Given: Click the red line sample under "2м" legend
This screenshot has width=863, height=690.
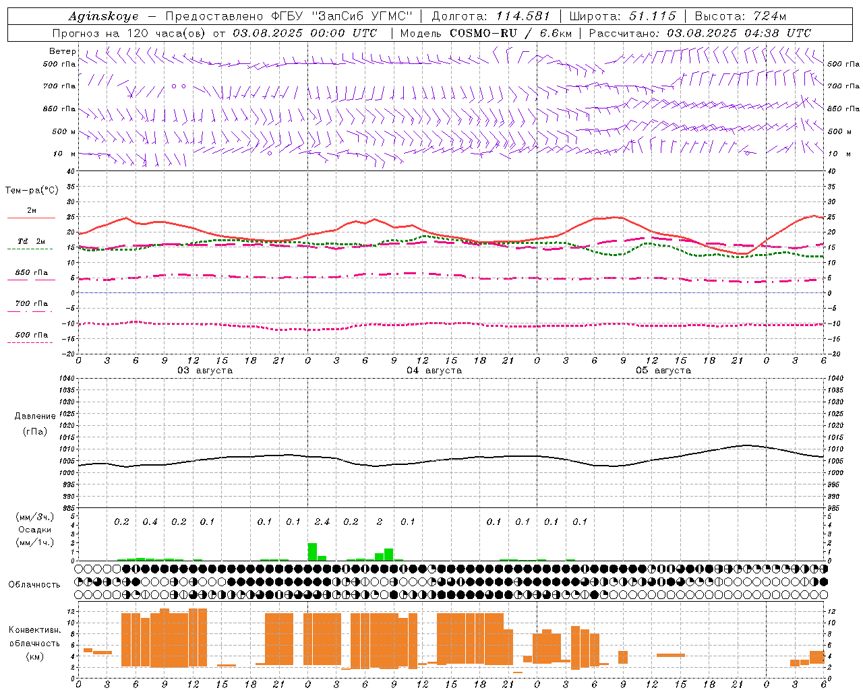Looking at the screenshot, I should click(32, 218).
